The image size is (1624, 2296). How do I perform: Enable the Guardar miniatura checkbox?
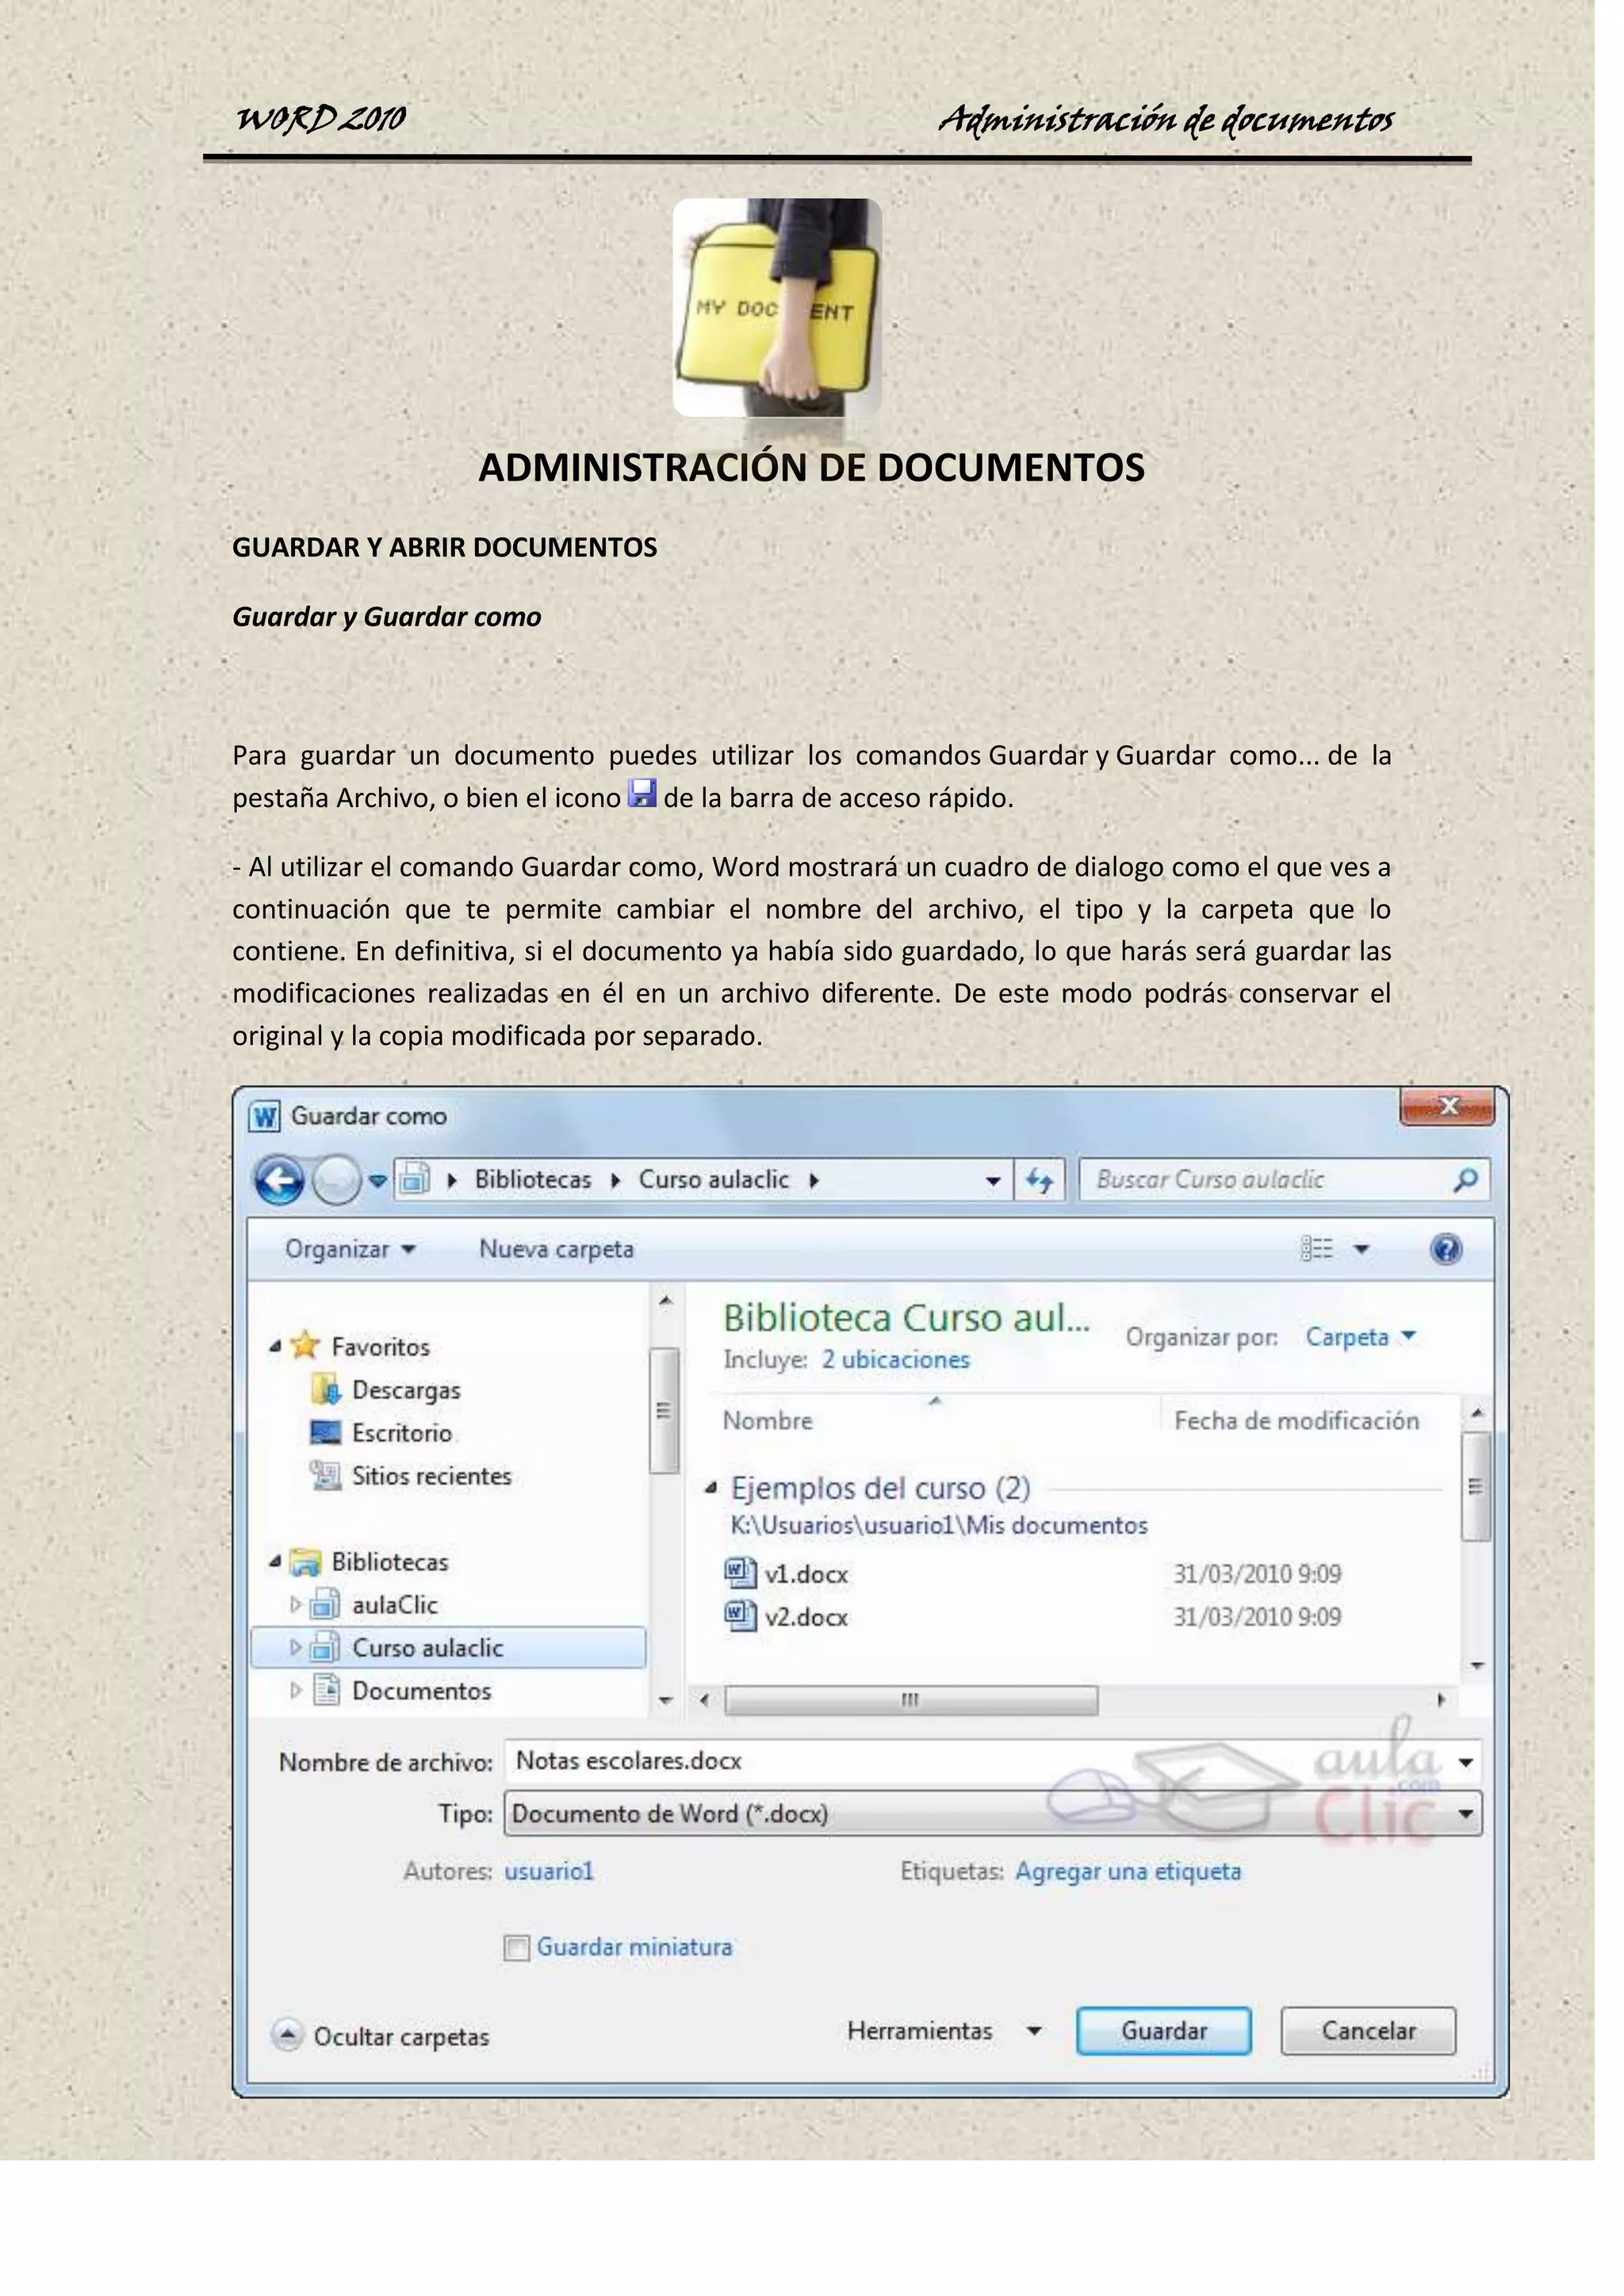pyautogui.click(x=516, y=1948)
